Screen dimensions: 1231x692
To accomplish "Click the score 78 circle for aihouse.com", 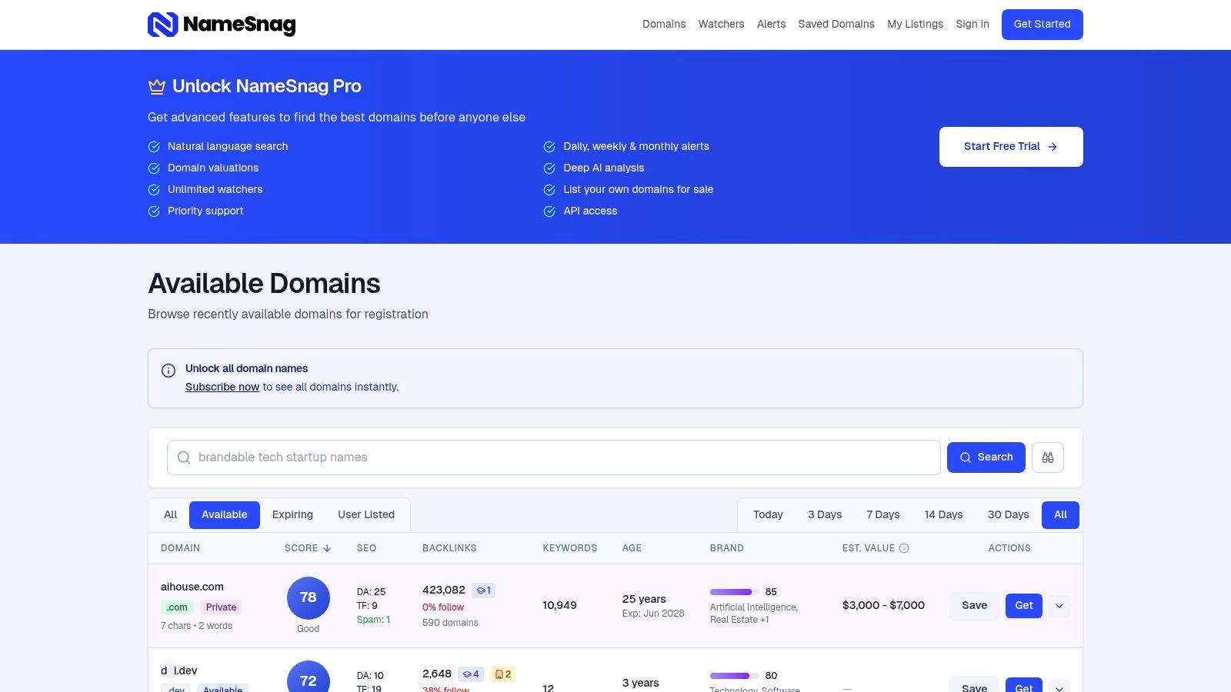I will click(x=309, y=597).
